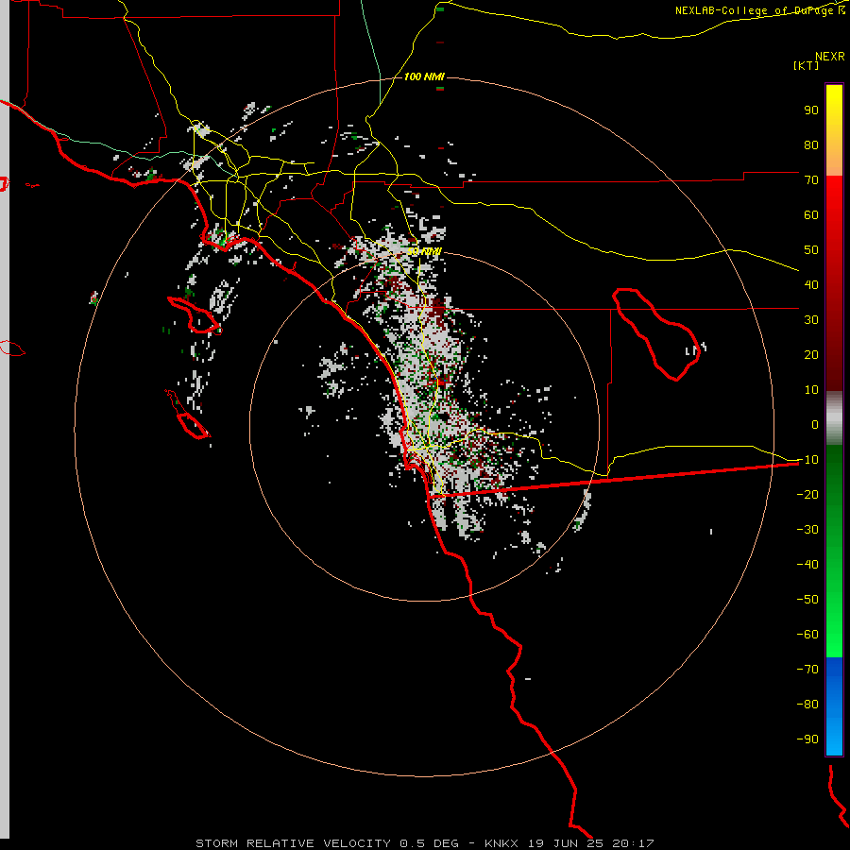Select the -70 label on velocity scale
The width and height of the screenshot is (850, 850).
(807, 669)
